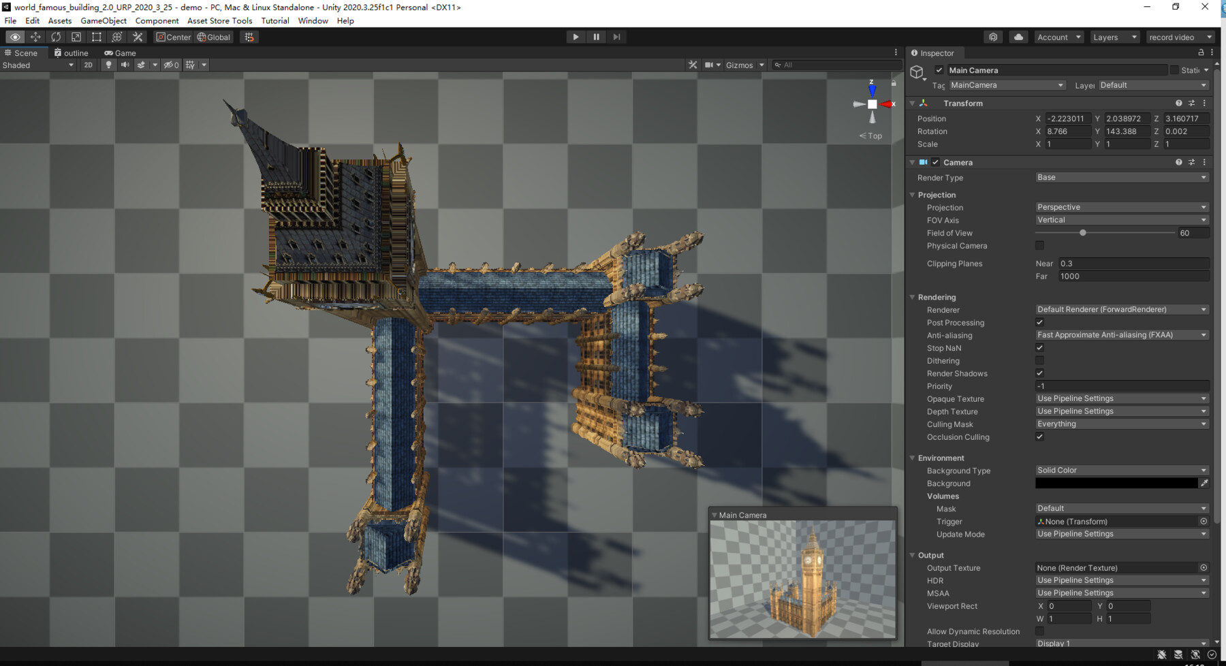Enable 2D view mode in Scene view
Viewport: 1226px width, 666px height.
tap(88, 65)
